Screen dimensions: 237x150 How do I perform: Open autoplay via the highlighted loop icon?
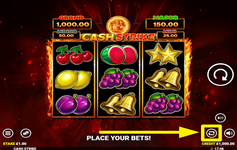pyautogui.click(x=211, y=133)
